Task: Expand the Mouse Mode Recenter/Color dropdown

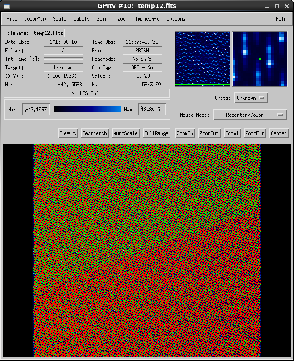Action: 250,115
